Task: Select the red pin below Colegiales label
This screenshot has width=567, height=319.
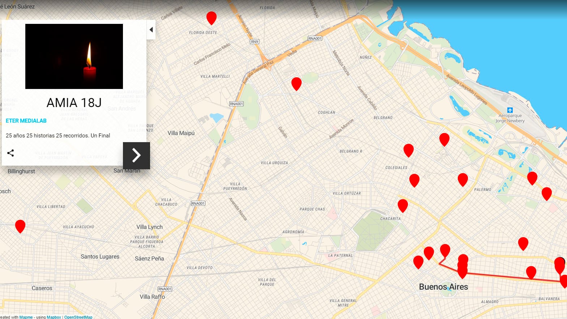Action: [x=414, y=179]
